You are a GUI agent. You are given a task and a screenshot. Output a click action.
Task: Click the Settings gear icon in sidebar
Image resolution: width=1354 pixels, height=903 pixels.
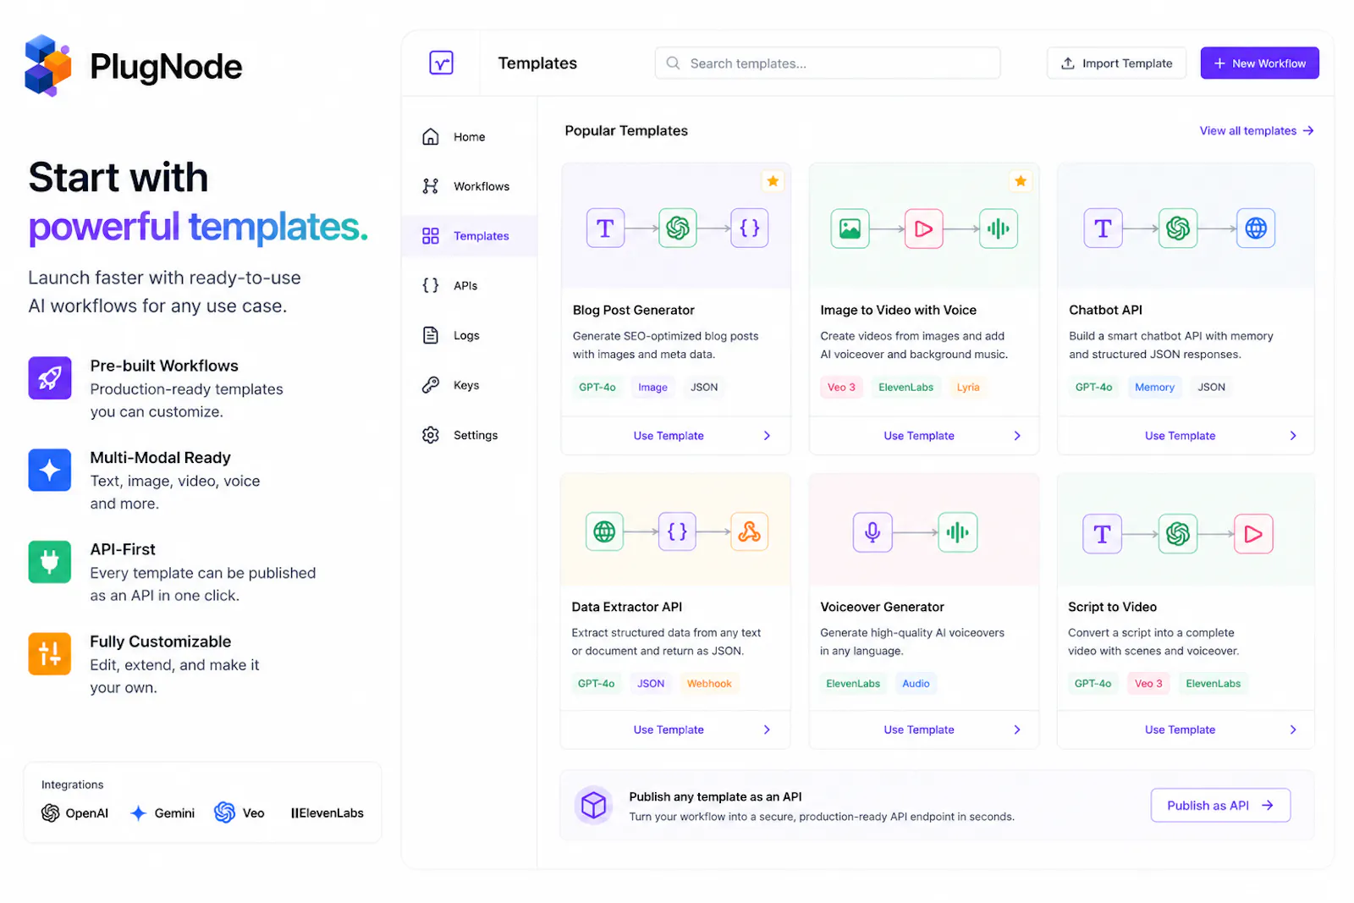431,435
